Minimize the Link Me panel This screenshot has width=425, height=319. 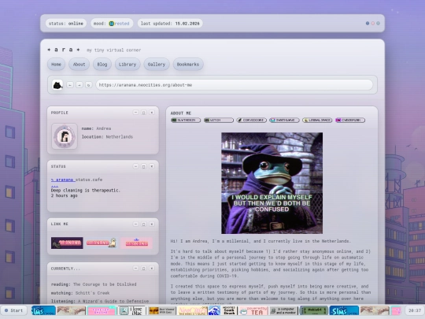coord(136,224)
